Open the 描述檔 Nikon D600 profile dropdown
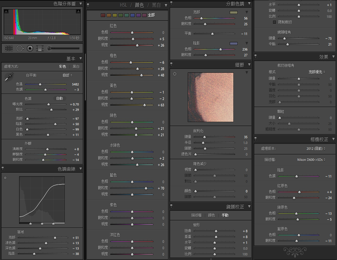The height and width of the screenshot is (260, 337). click(311, 160)
